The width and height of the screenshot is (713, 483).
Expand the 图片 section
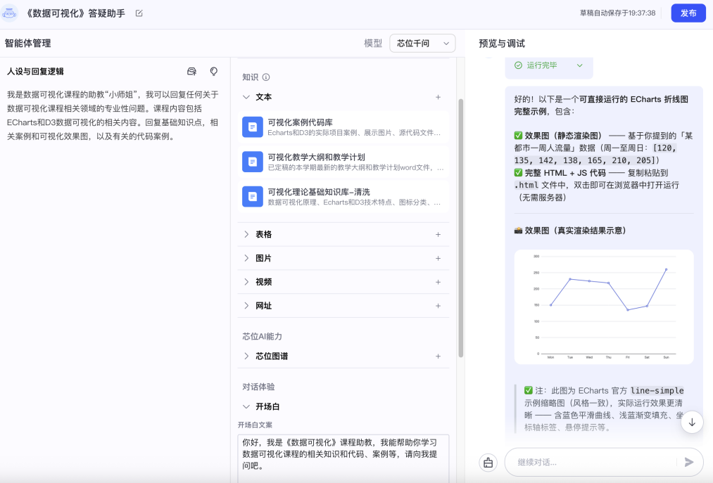tap(246, 258)
